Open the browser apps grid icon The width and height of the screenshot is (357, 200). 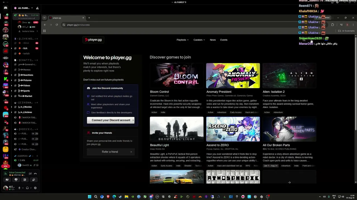[44, 31]
